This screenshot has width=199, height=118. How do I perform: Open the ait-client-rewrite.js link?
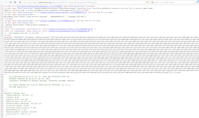click(x=63, y=12)
